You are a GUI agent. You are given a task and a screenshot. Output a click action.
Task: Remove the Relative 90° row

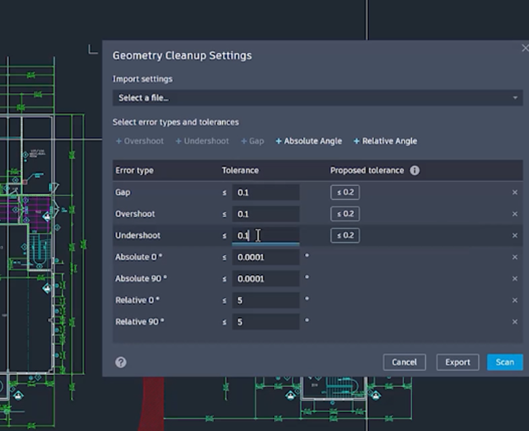[514, 322]
